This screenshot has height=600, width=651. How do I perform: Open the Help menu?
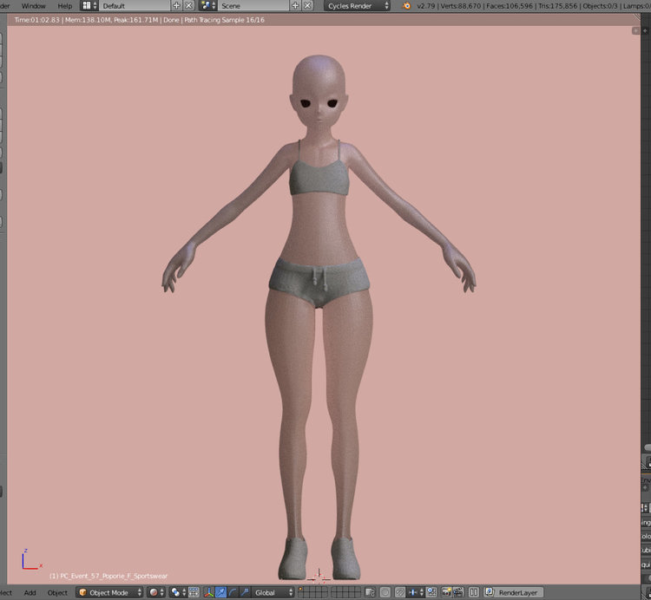[65, 6]
